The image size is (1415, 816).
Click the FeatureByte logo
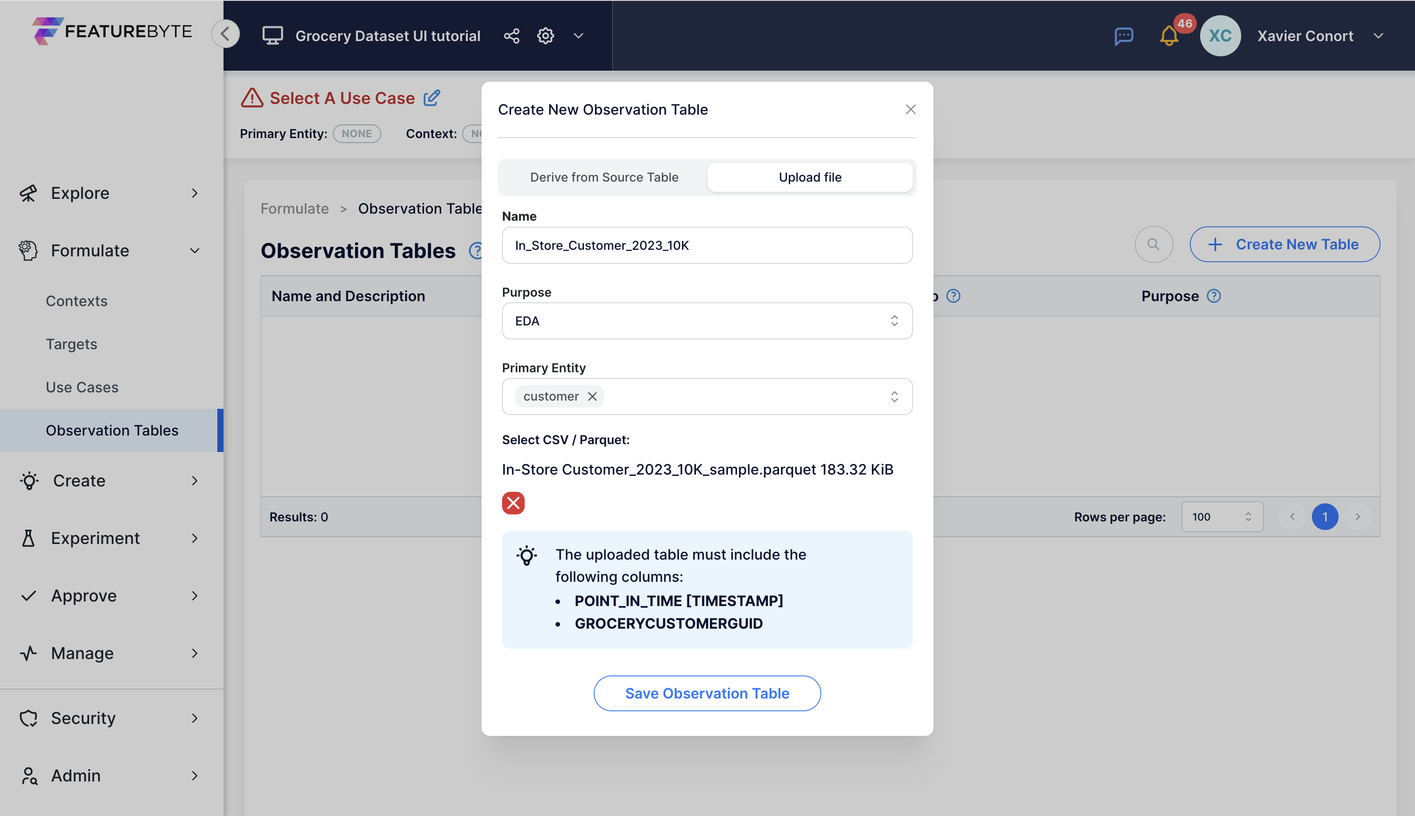click(112, 31)
